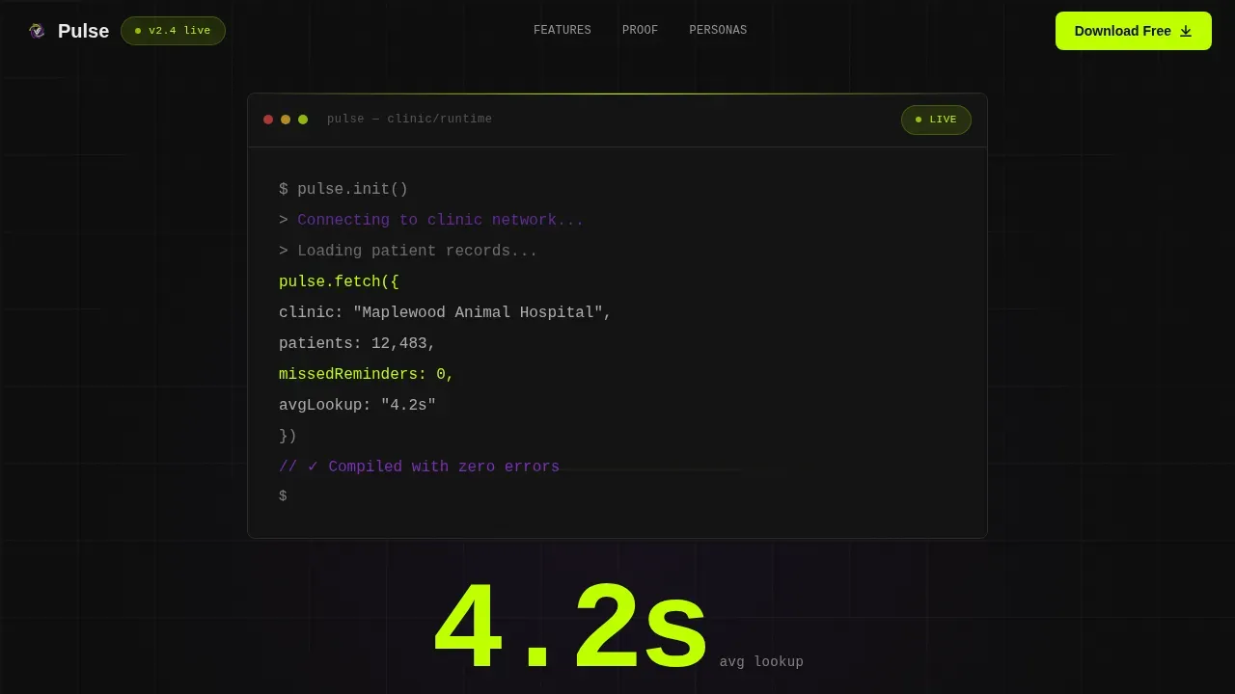Screen dimensions: 1235x694
Task: Click the LIVE status badge in terminal
Action: tap(936, 120)
